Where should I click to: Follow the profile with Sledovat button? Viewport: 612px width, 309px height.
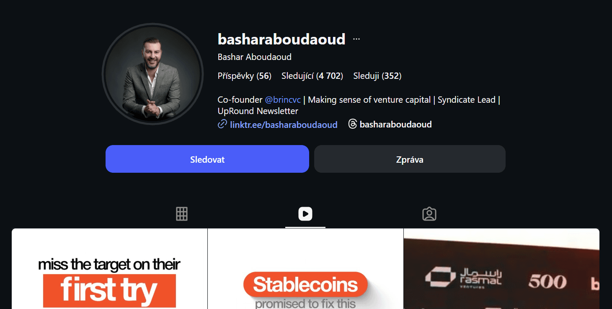[x=207, y=159]
